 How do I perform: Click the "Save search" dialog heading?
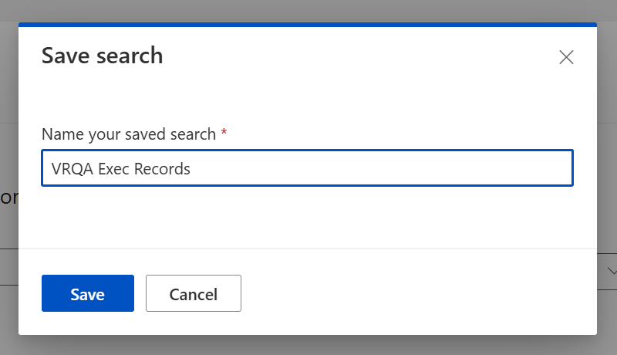102,56
